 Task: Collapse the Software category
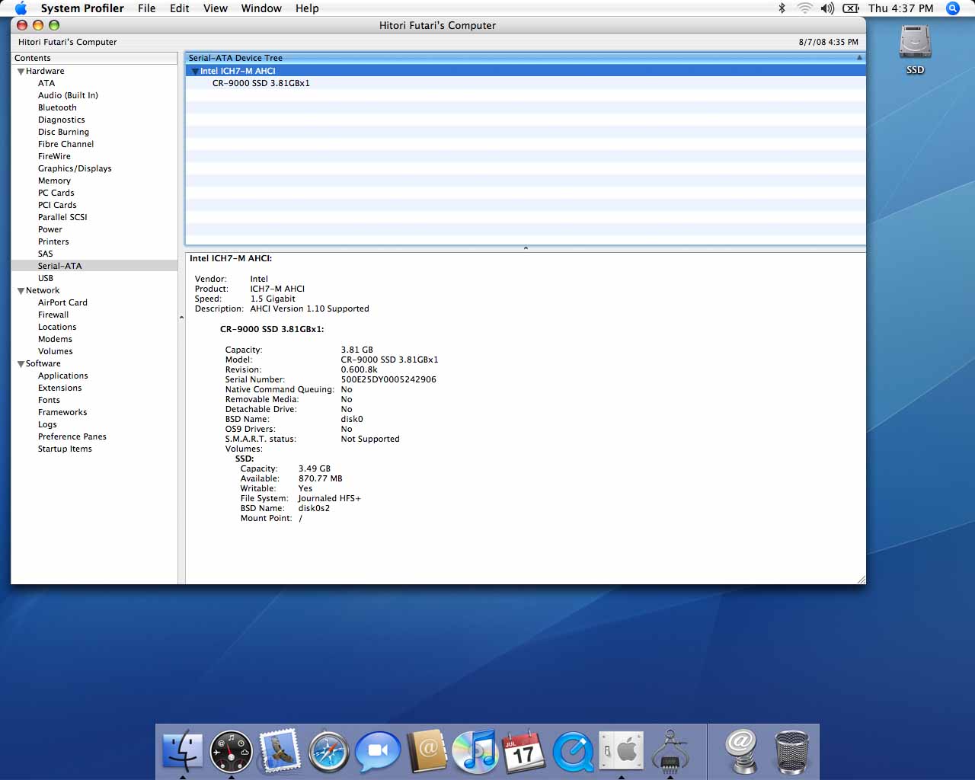coord(21,364)
